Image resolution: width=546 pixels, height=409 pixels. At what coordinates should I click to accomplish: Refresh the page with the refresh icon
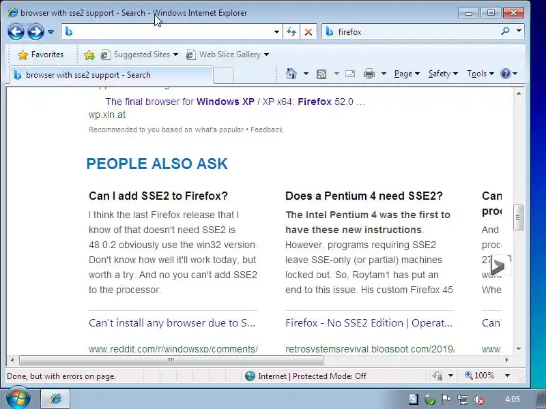(x=291, y=32)
